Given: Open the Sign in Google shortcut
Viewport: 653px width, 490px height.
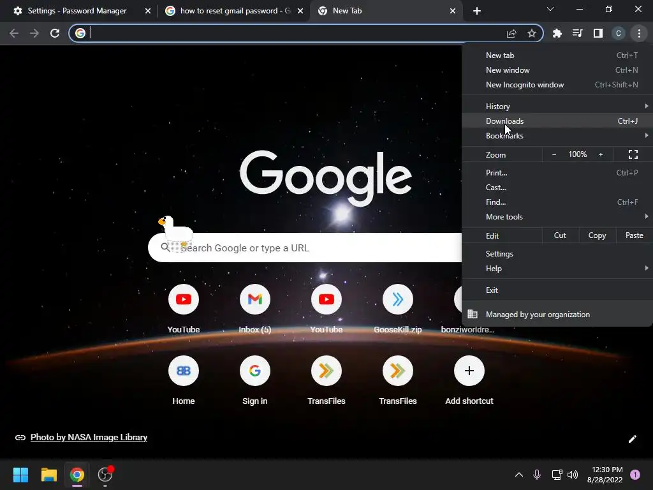Looking at the screenshot, I should point(255,371).
